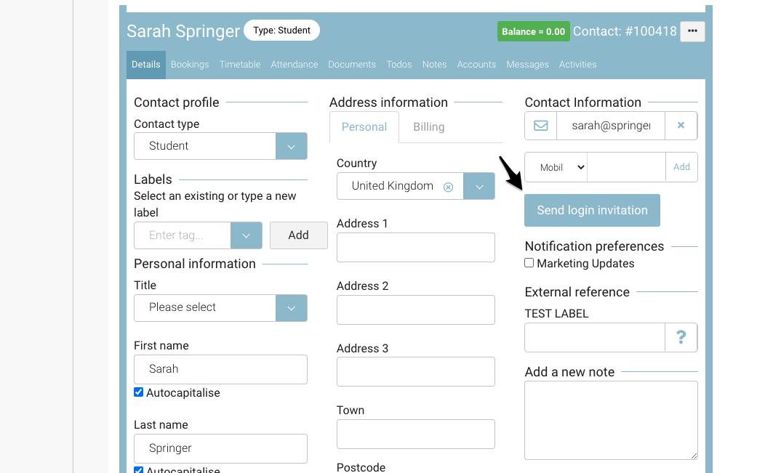Click the Add phone number link

681,167
